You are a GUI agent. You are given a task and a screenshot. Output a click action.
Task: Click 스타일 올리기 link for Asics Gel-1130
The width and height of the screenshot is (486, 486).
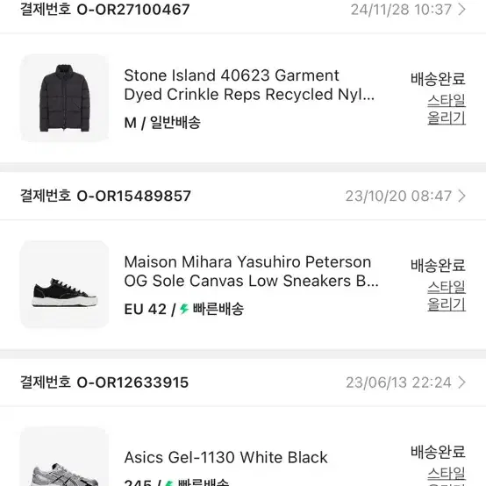tap(447, 475)
